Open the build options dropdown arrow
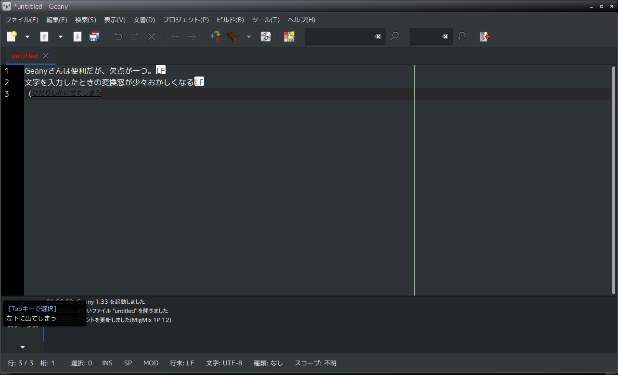 coord(249,37)
